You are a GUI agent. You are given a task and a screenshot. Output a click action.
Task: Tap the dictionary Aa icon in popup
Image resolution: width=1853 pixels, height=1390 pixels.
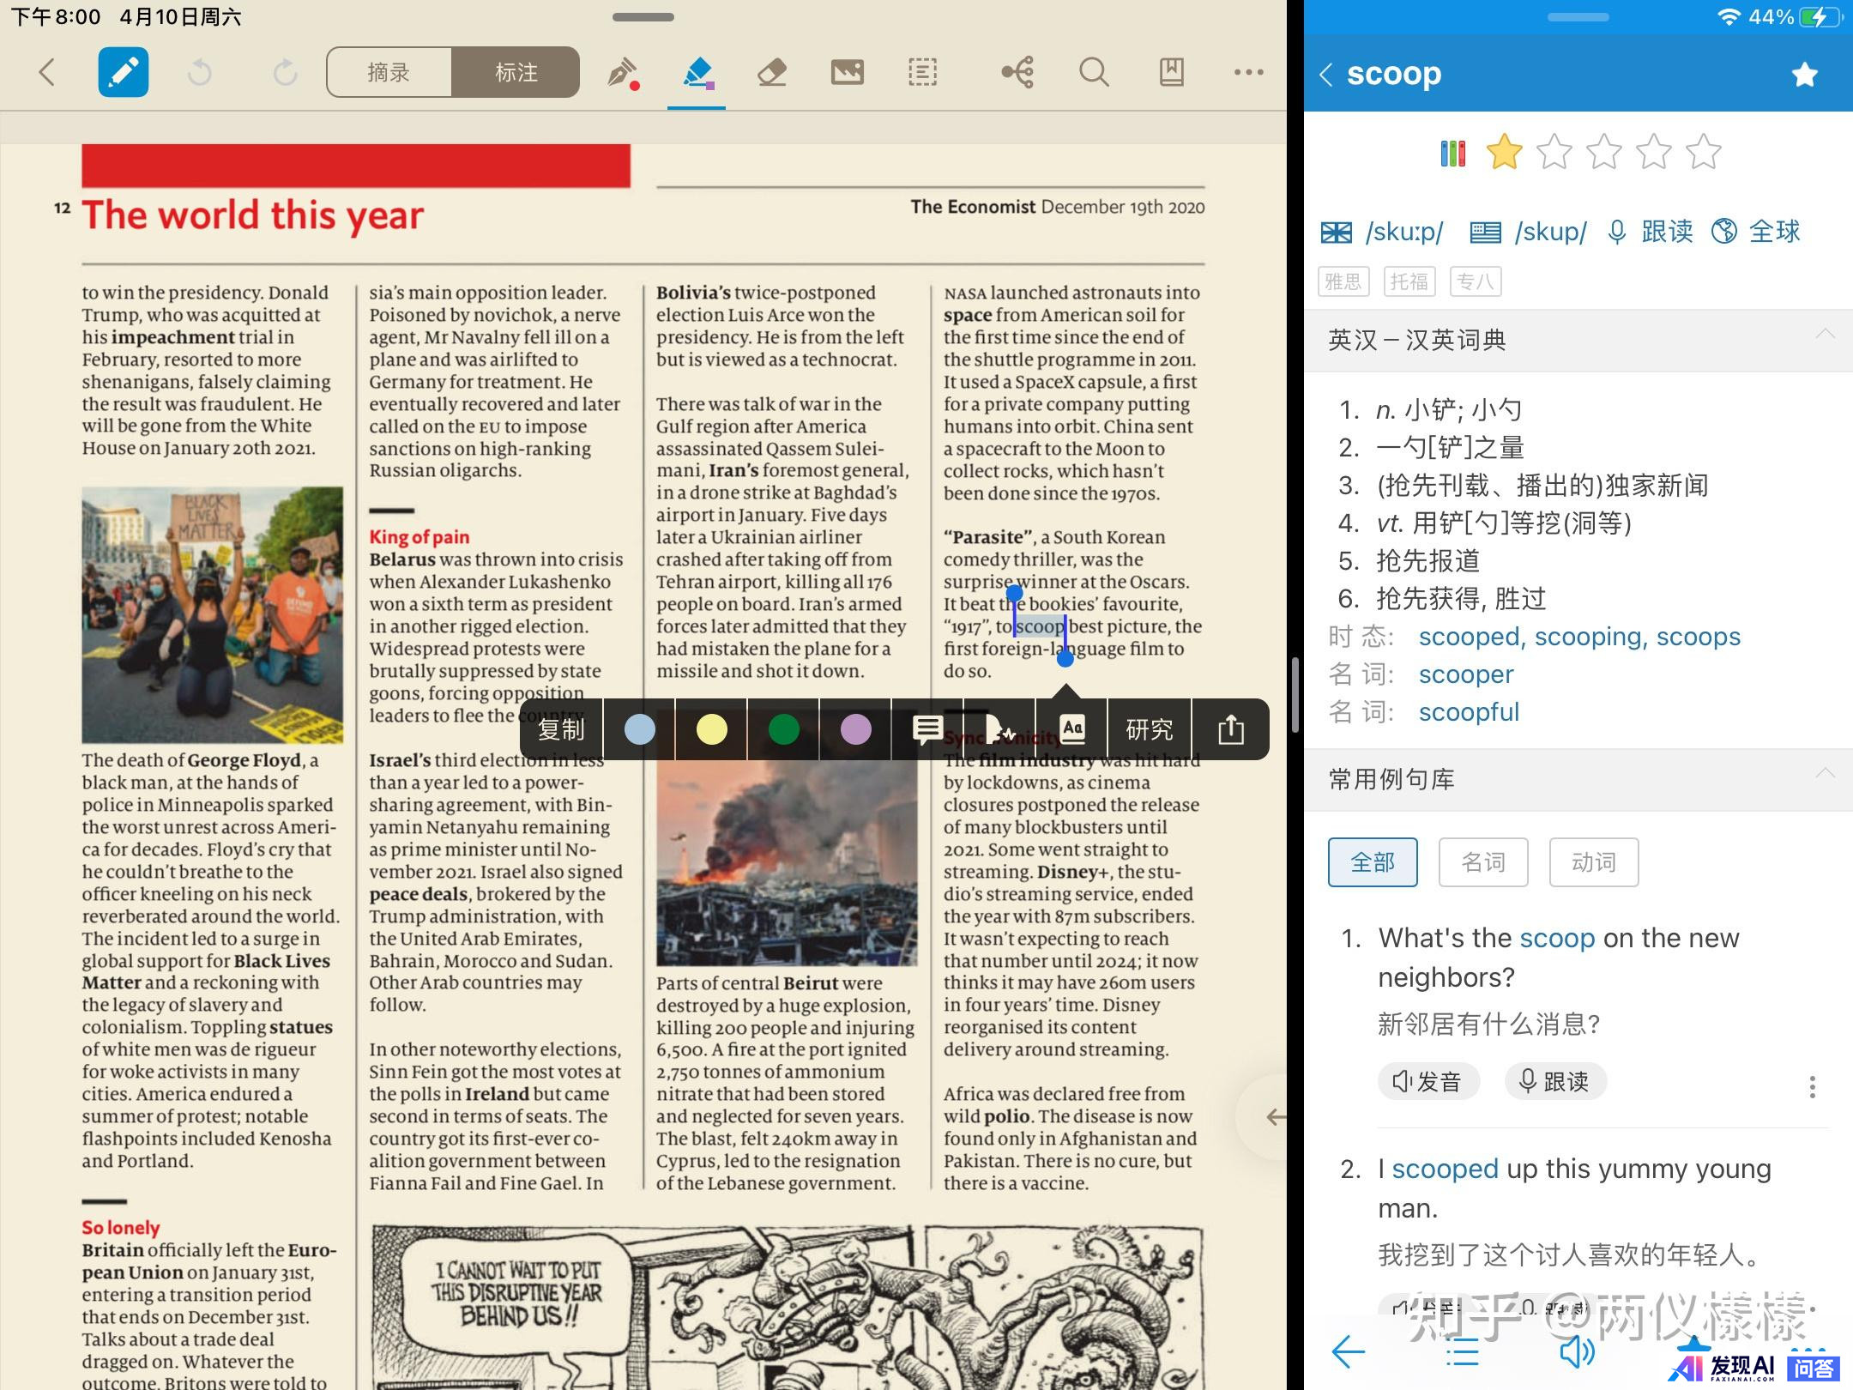[1072, 729]
